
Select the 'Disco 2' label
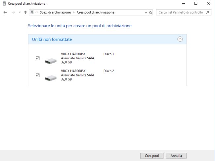click(108, 71)
